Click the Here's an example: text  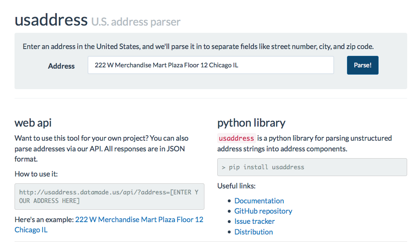click(x=44, y=220)
